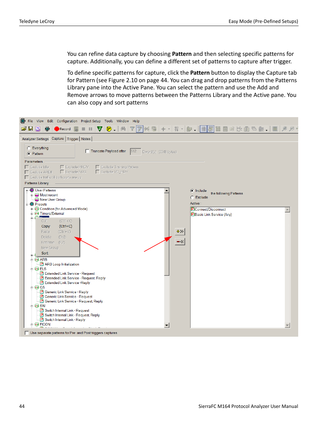Select the Pattern radio button
This screenshot has height=423, width=327.
[x=29, y=154]
